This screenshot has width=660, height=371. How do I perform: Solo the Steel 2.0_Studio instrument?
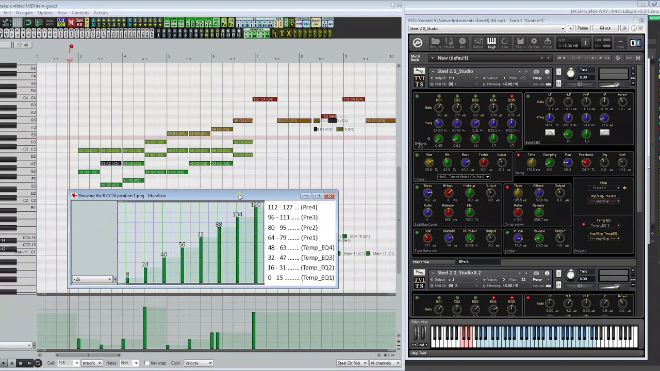pyautogui.click(x=558, y=72)
